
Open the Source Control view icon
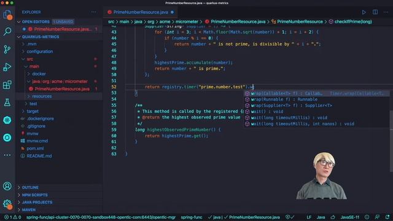coord(7,49)
